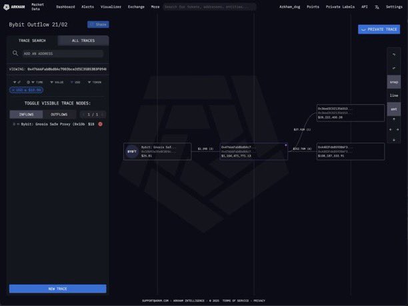Toggle the line mode on canvas toolbar

tap(393, 95)
